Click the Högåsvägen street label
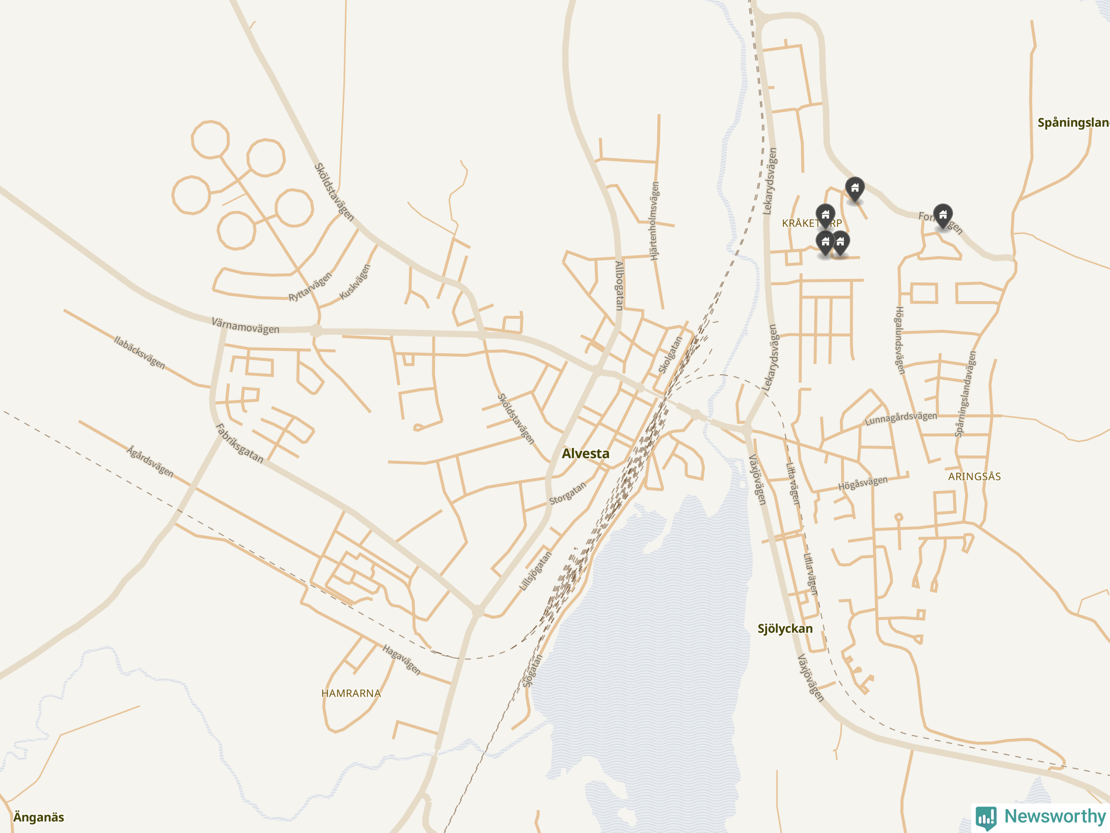 [x=862, y=483]
